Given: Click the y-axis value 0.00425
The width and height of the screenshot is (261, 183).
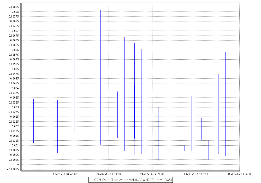Looking at the screenshot, I should click(x=14, y=83).
